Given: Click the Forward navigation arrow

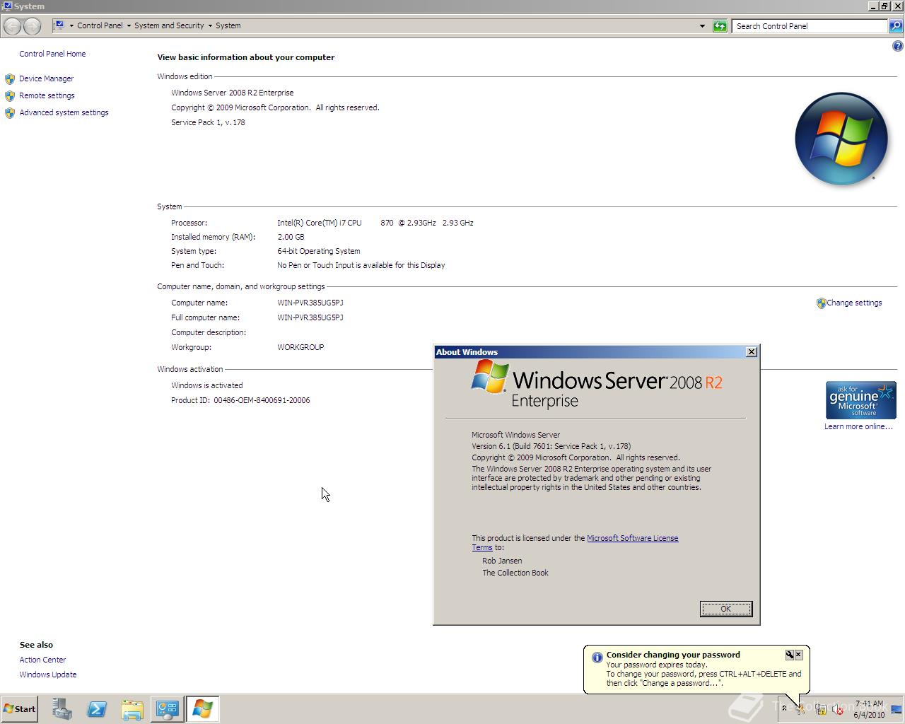Looking at the screenshot, I should 32,26.
